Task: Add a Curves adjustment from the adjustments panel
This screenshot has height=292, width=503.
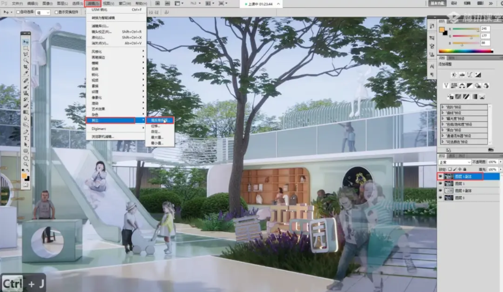Action: 470,75
